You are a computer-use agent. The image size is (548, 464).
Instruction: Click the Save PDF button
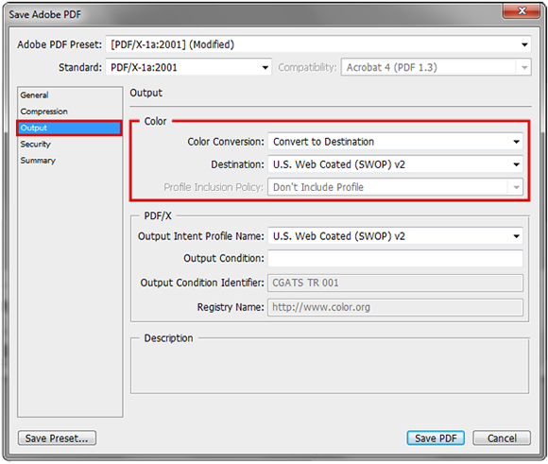click(436, 438)
